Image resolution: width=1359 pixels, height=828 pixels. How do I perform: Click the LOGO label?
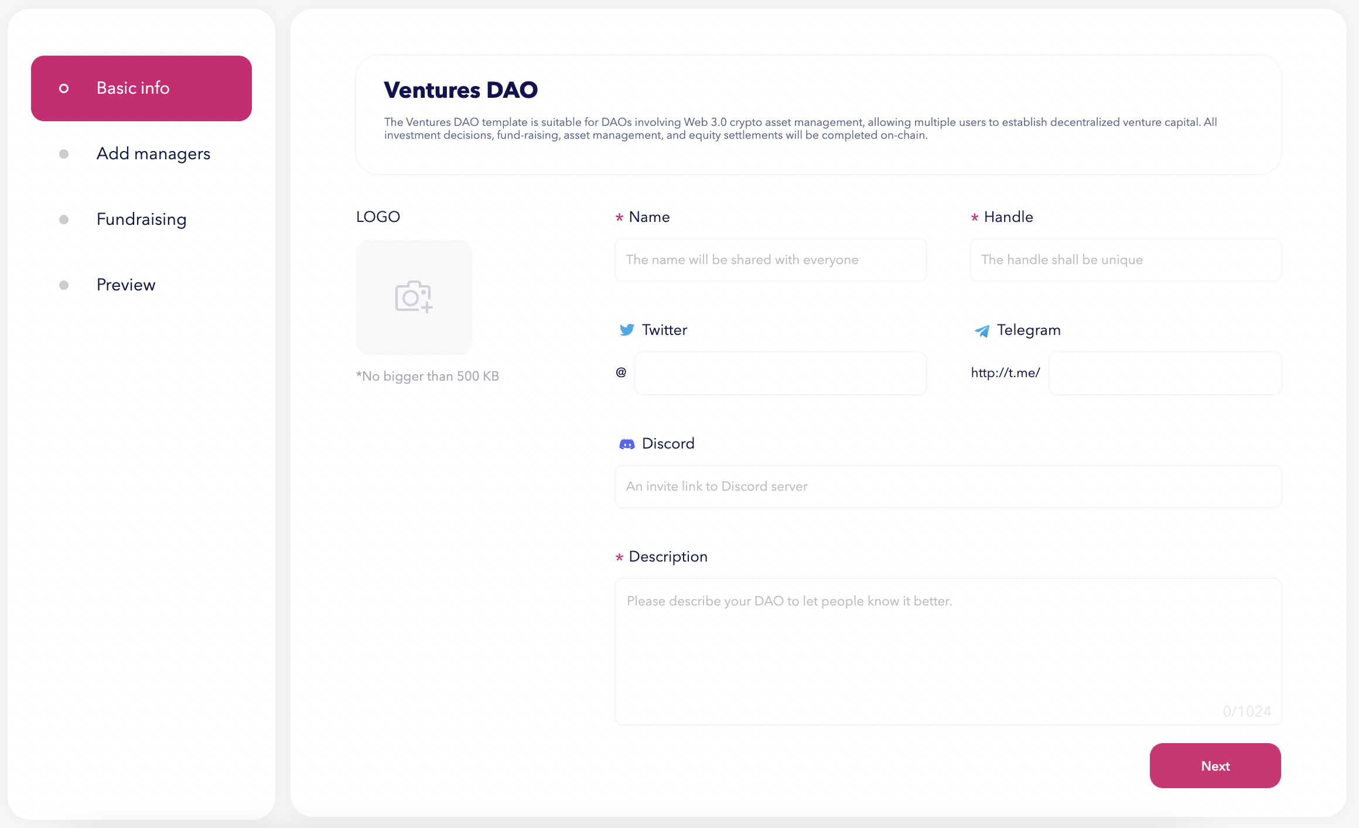coord(378,217)
